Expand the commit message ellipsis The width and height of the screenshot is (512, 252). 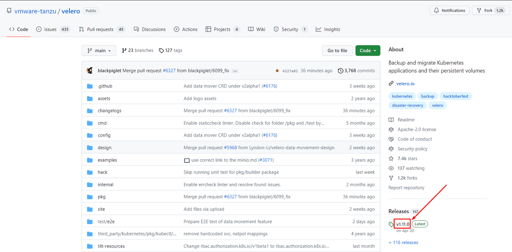tap(235, 71)
